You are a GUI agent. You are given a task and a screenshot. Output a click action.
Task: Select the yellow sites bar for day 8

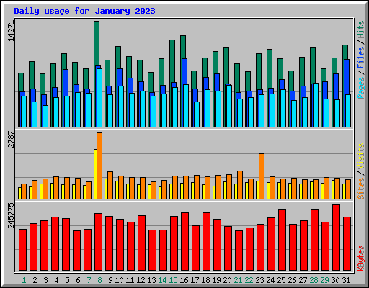[x=95, y=174]
